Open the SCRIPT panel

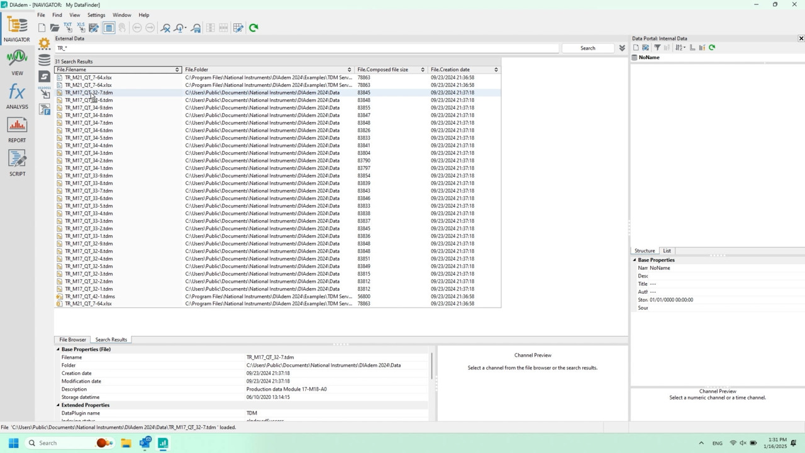(x=17, y=163)
